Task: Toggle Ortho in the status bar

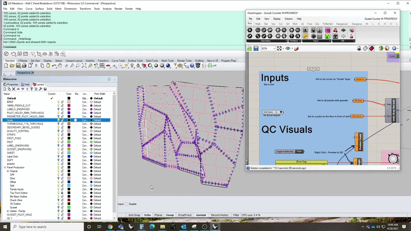Action: point(147,215)
